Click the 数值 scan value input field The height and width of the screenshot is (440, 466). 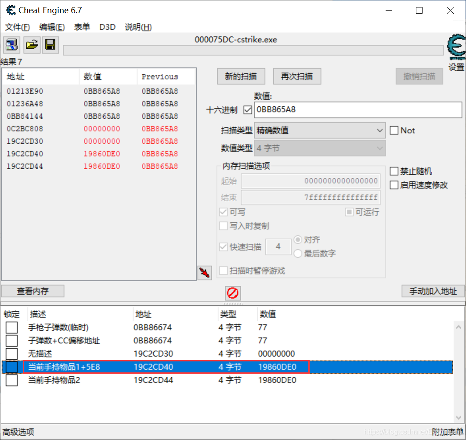click(x=358, y=110)
